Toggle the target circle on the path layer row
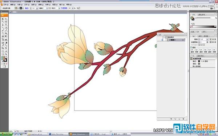 [183, 40]
